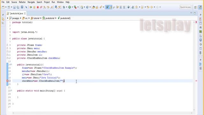Click the red Terminate stop icon

[x=38, y=7]
